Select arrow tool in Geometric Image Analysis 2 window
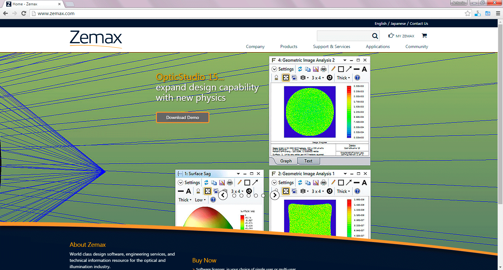 pos(349,69)
